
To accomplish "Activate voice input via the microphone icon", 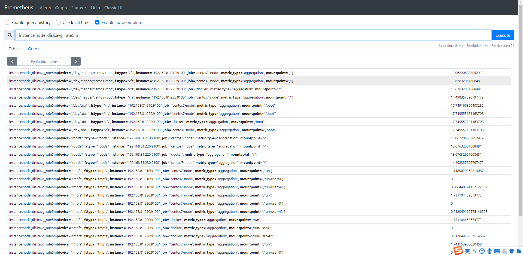I will [490, 251].
